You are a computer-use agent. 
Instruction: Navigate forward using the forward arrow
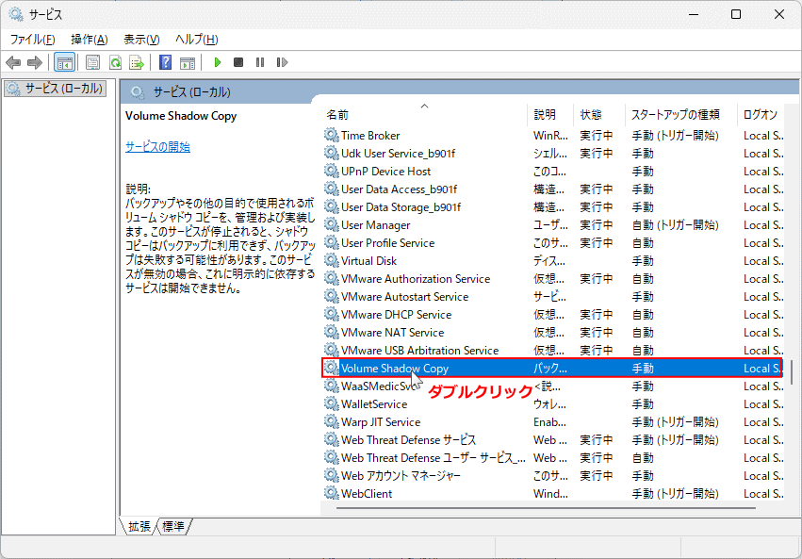tap(36, 62)
